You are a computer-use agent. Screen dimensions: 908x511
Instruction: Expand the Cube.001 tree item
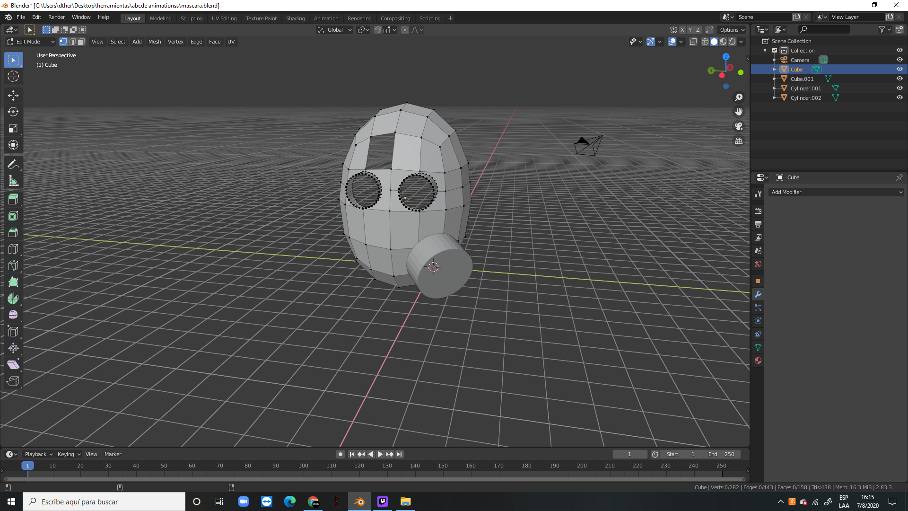[x=775, y=79]
